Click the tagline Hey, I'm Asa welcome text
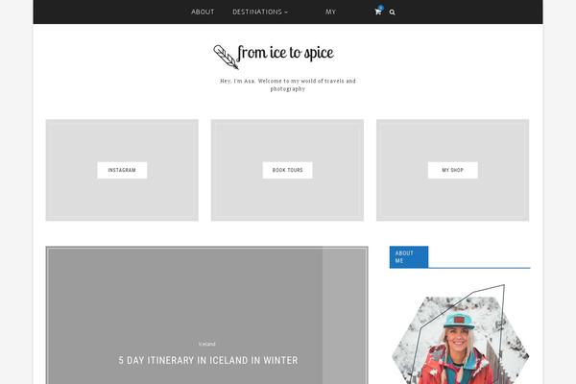This screenshot has height=384, width=576. pyautogui.click(x=288, y=84)
